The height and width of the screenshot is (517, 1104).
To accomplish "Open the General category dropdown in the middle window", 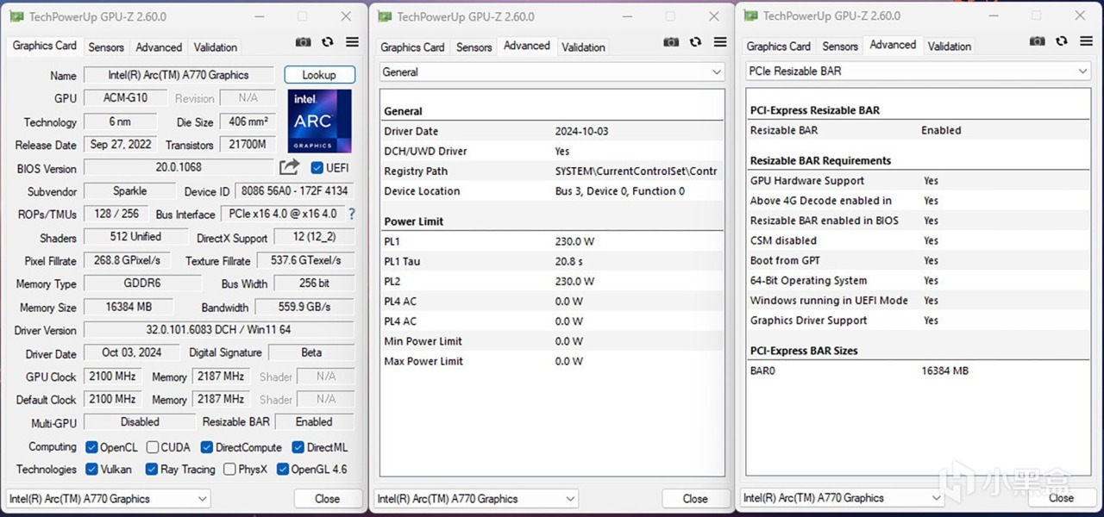I will pos(552,72).
